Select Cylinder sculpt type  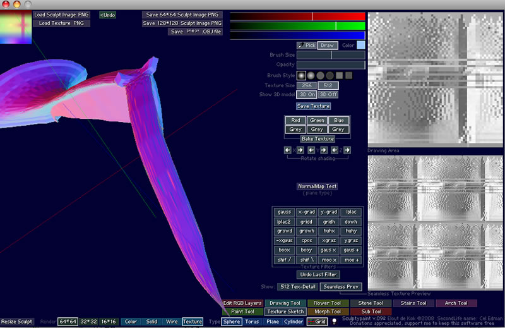pos(294,322)
